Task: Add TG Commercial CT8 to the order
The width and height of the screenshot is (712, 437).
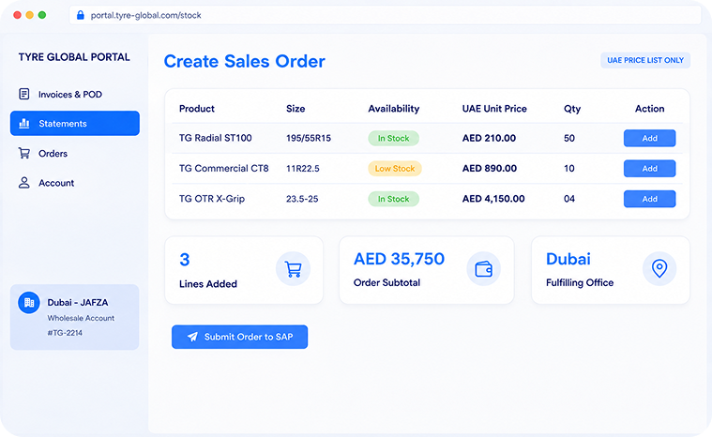Action: [x=649, y=169]
